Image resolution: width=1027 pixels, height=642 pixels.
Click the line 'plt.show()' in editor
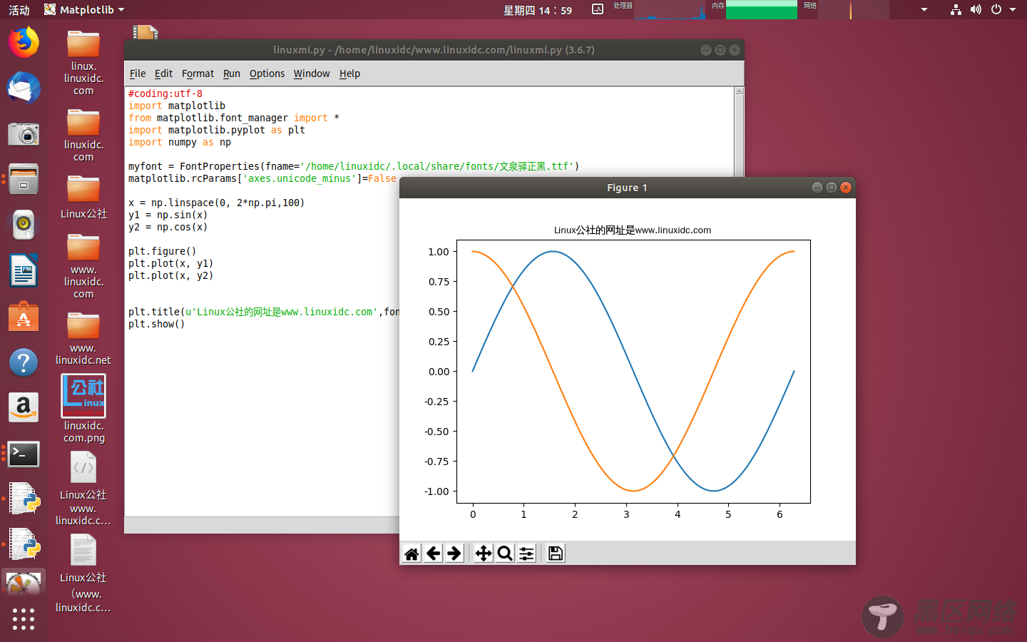(157, 324)
